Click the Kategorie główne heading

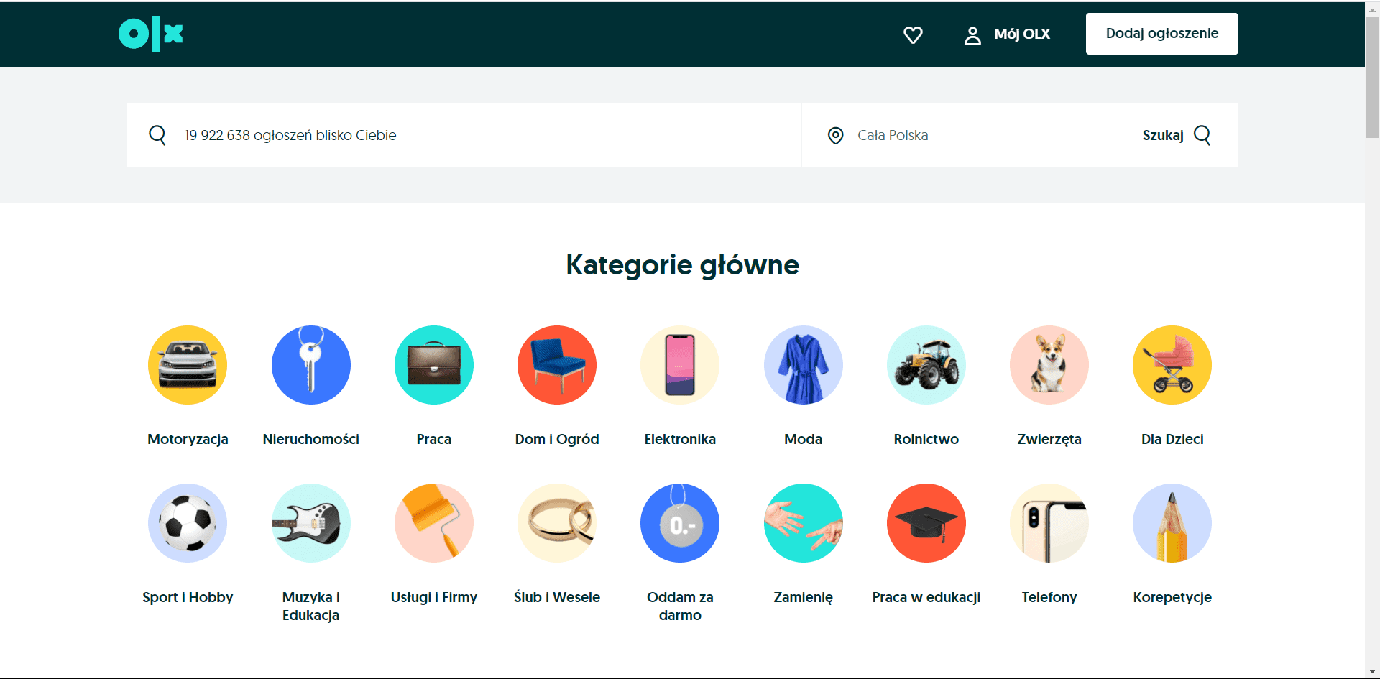pyautogui.click(x=682, y=265)
